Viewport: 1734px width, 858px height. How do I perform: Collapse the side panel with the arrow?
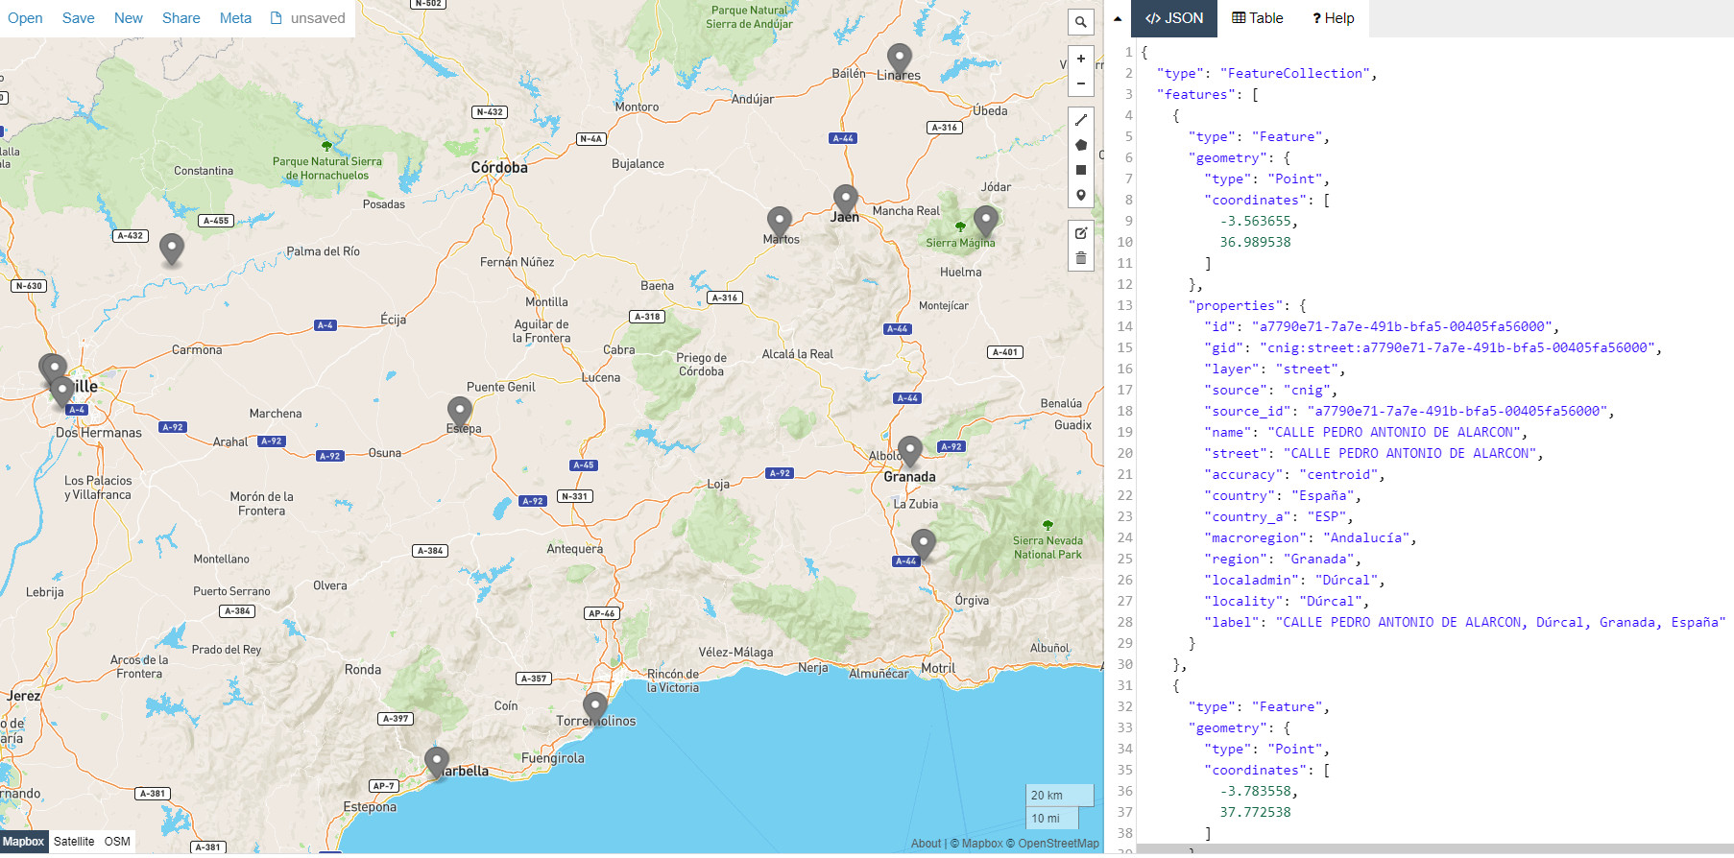click(x=1118, y=18)
